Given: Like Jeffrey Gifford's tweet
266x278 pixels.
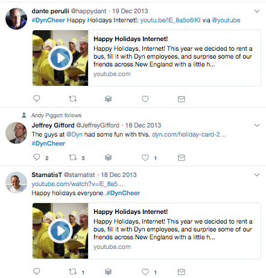Looking at the screenshot, I should 145,158.
